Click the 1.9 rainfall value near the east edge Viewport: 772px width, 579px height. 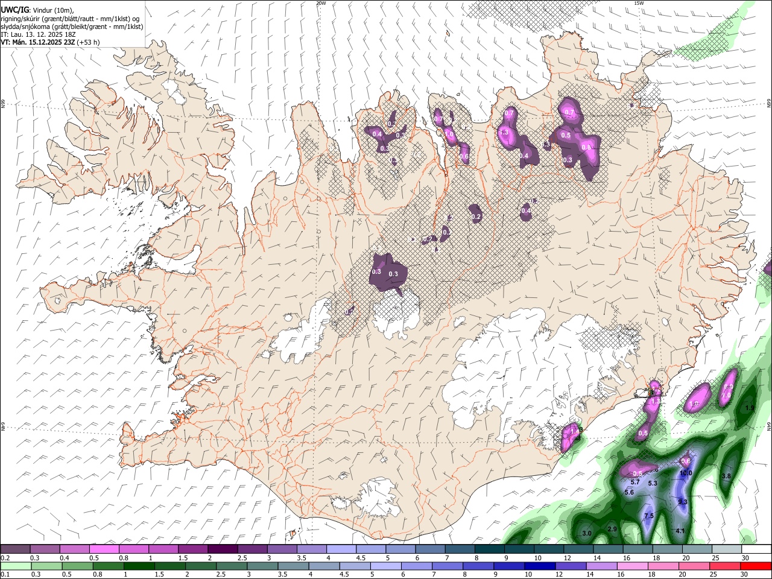750,408
